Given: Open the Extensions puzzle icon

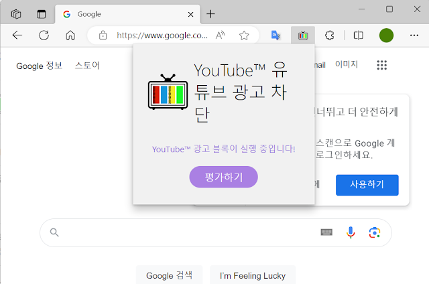Looking at the screenshot, I should 329,35.
